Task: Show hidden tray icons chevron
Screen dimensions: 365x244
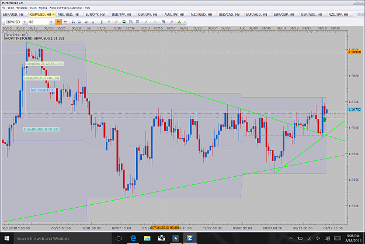Action: pyautogui.click(x=291, y=238)
